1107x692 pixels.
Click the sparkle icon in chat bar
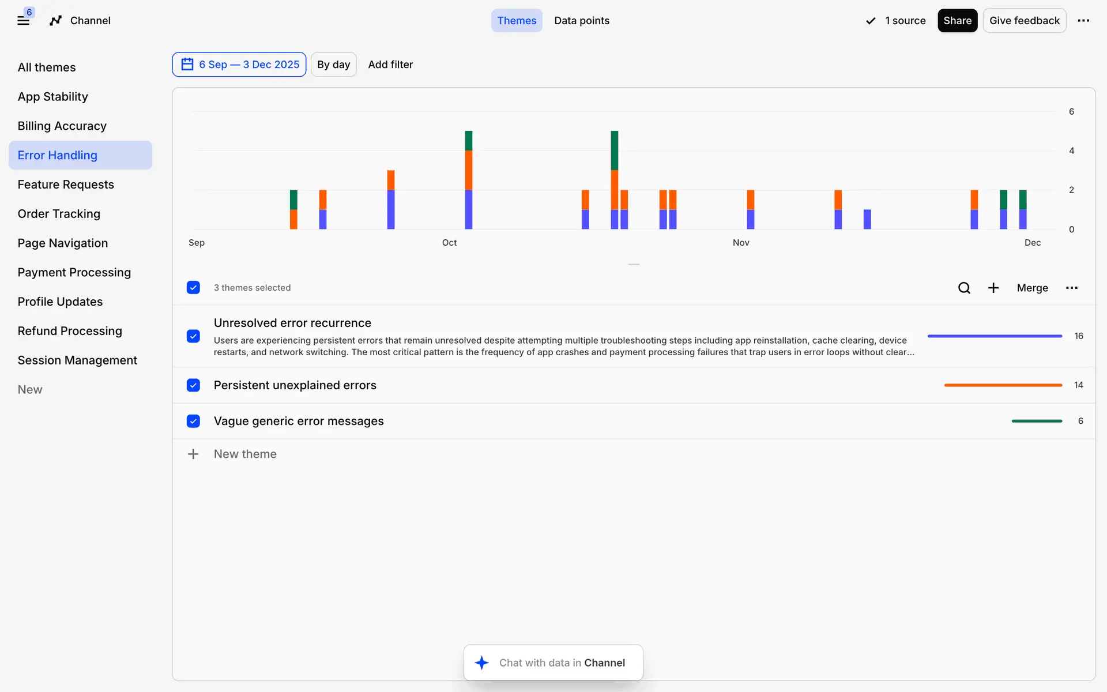pyautogui.click(x=482, y=663)
